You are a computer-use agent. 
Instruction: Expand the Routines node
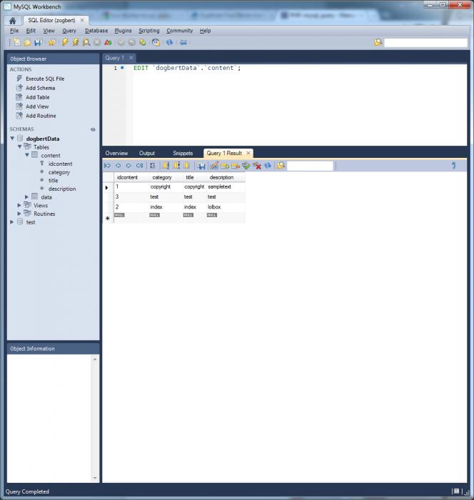tap(19, 214)
